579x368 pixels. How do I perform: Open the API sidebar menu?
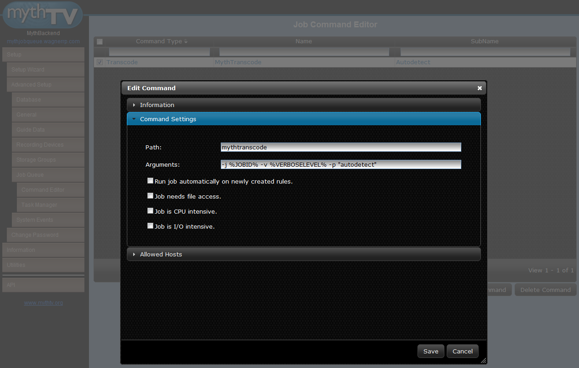pyautogui.click(x=43, y=285)
